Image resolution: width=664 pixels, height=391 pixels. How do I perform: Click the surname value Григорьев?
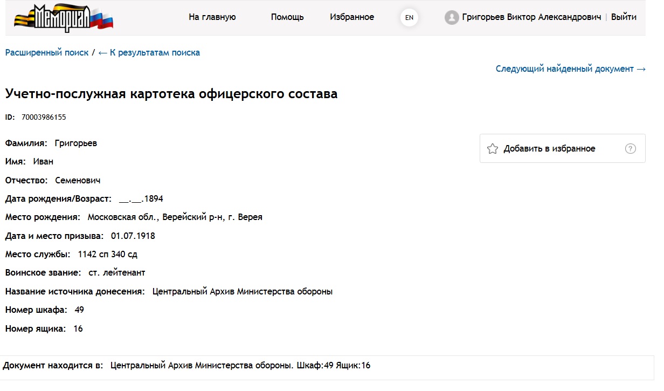[x=76, y=143]
